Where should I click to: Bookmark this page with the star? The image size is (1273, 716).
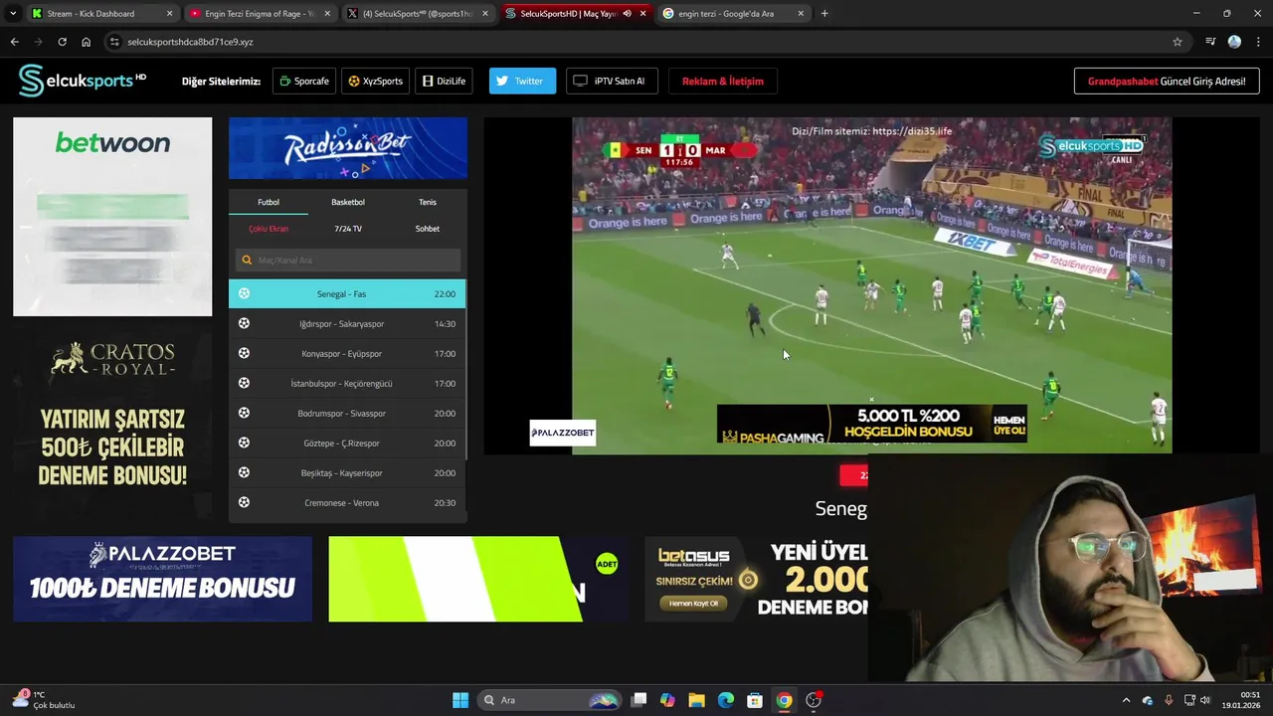(x=1178, y=42)
